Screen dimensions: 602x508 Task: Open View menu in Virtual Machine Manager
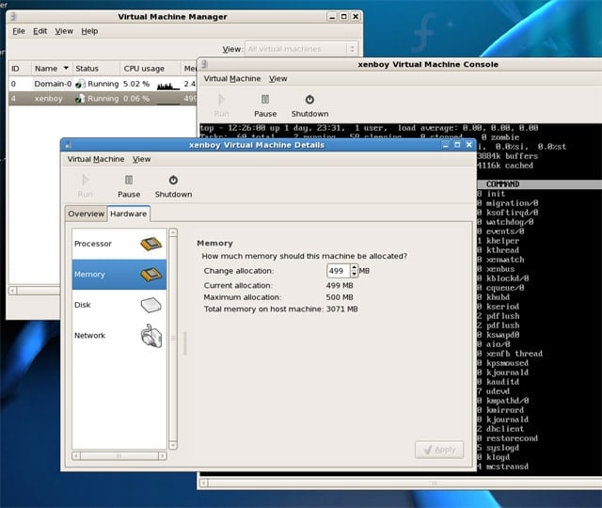[64, 31]
